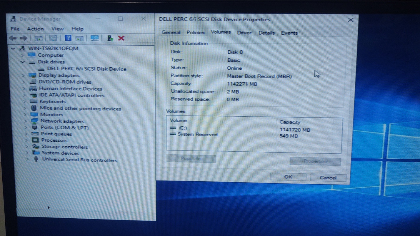420x236 pixels.
Task: Expand Universal Serial Bus controllers
Action: pyautogui.click(x=27, y=159)
